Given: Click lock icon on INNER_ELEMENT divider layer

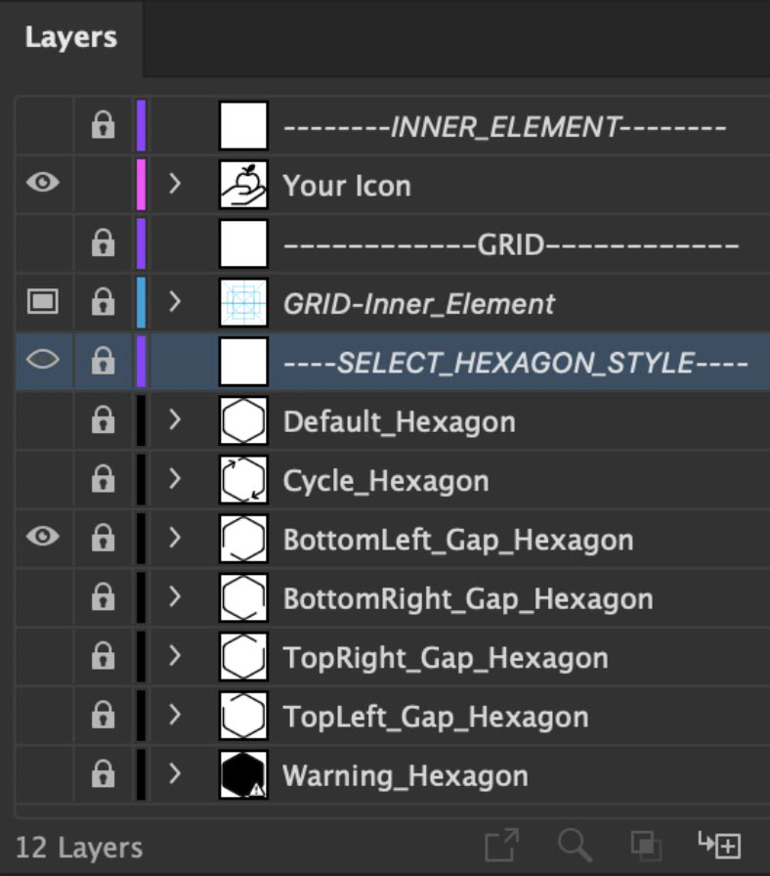Looking at the screenshot, I should [x=104, y=124].
